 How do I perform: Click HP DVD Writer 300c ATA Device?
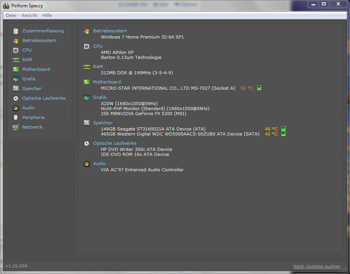136,149
